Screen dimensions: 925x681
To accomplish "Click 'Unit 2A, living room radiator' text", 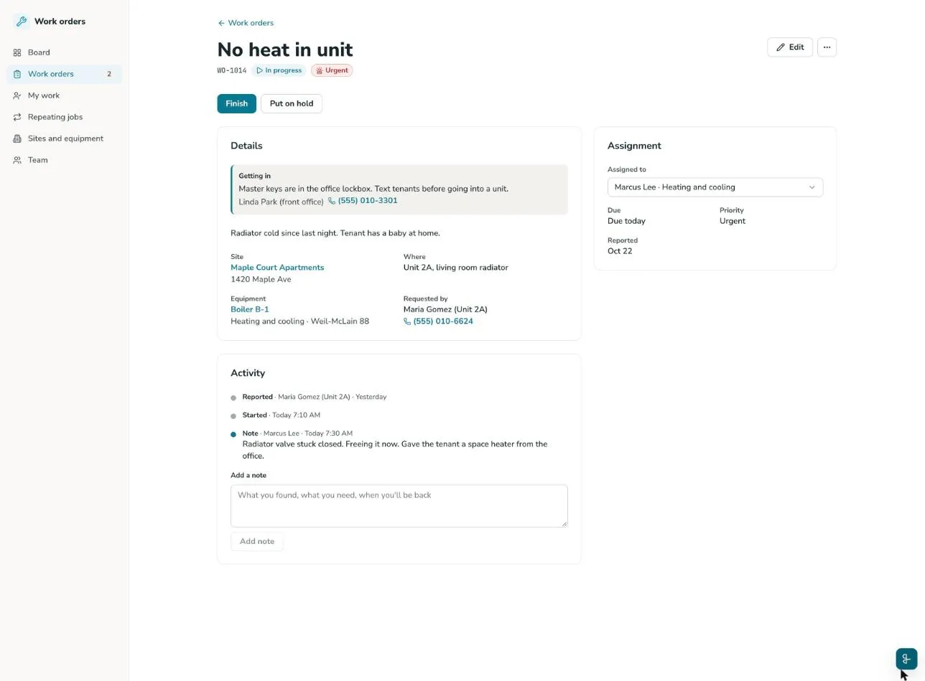I will [x=456, y=268].
